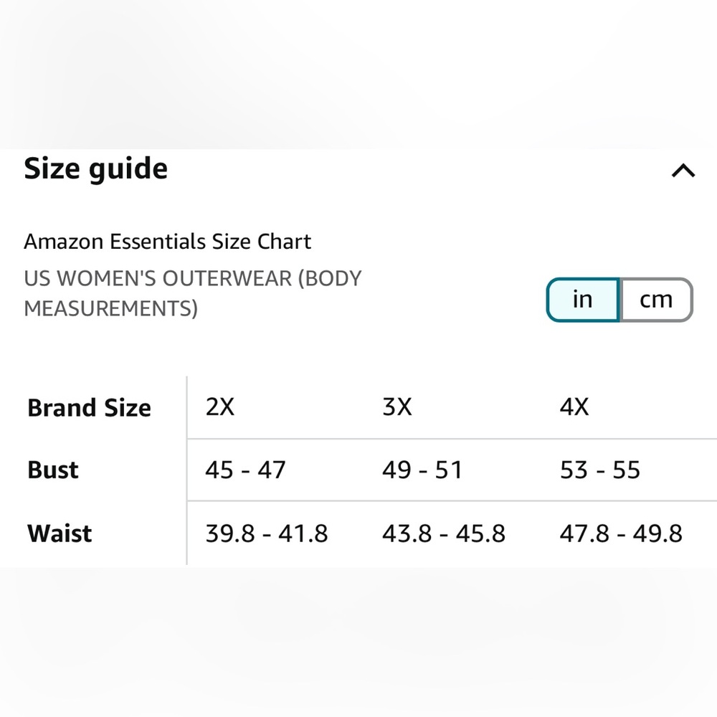Click the Size guide heading

[x=95, y=169]
